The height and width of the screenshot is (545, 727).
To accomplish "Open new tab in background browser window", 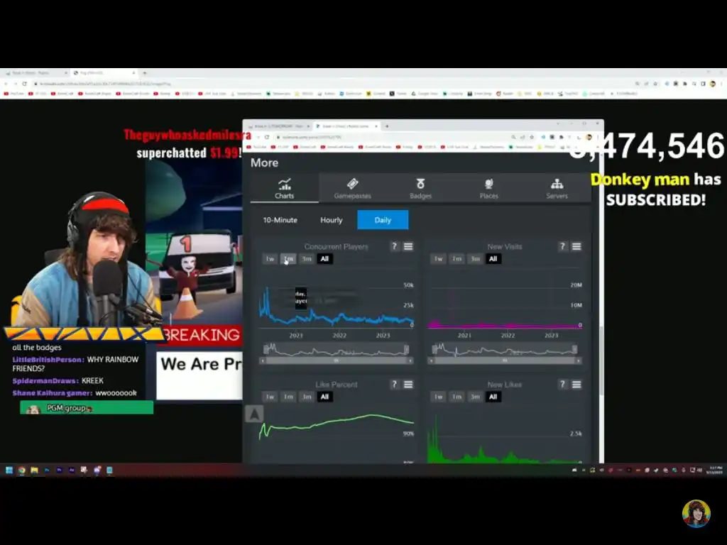I will click(x=145, y=73).
